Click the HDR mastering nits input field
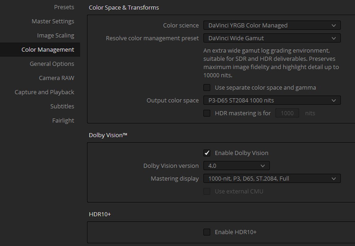The height and width of the screenshot is (246, 355). [x=287, y=113]
